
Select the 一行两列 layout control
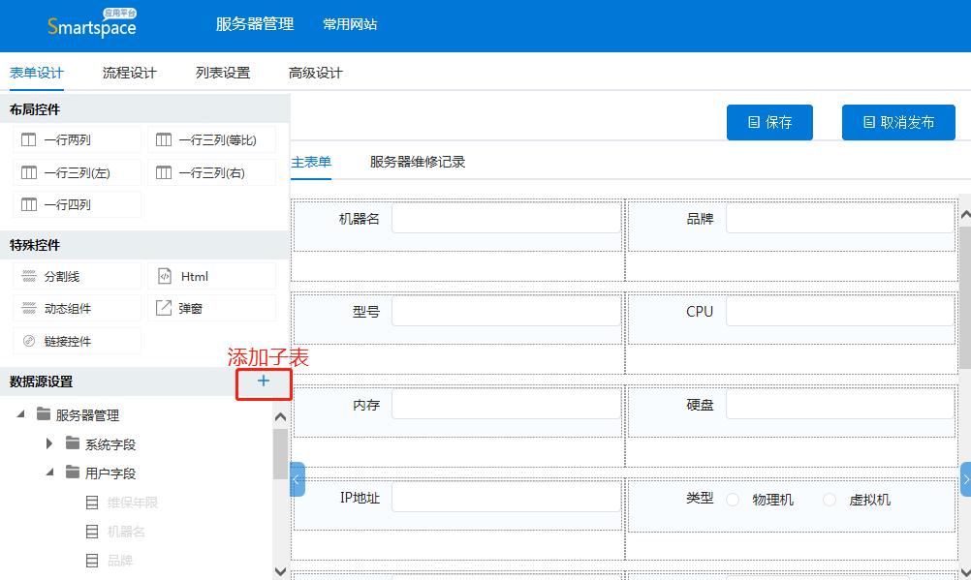(x=77, y=139)
